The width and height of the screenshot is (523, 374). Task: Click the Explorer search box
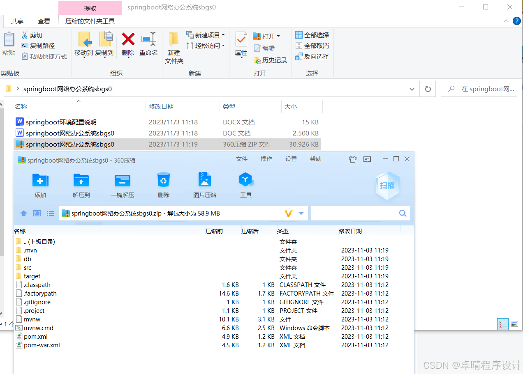[479, 89]
